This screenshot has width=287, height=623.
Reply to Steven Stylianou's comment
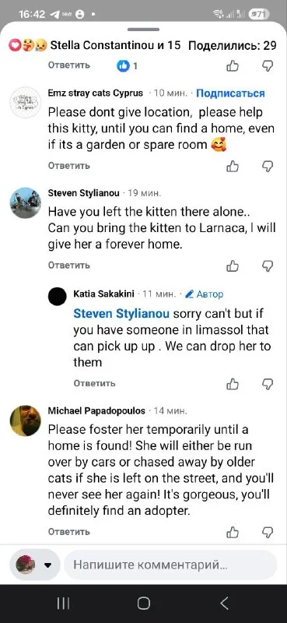[x=69, y=266]
